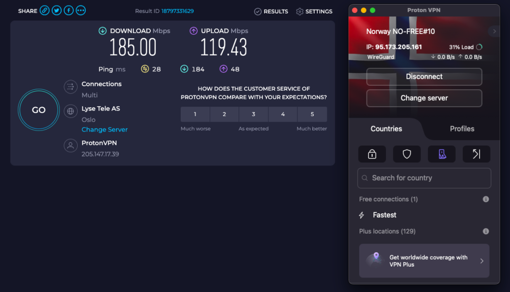Switch to Profiles tab
510x292 pixels.
[x=462, y=129]
